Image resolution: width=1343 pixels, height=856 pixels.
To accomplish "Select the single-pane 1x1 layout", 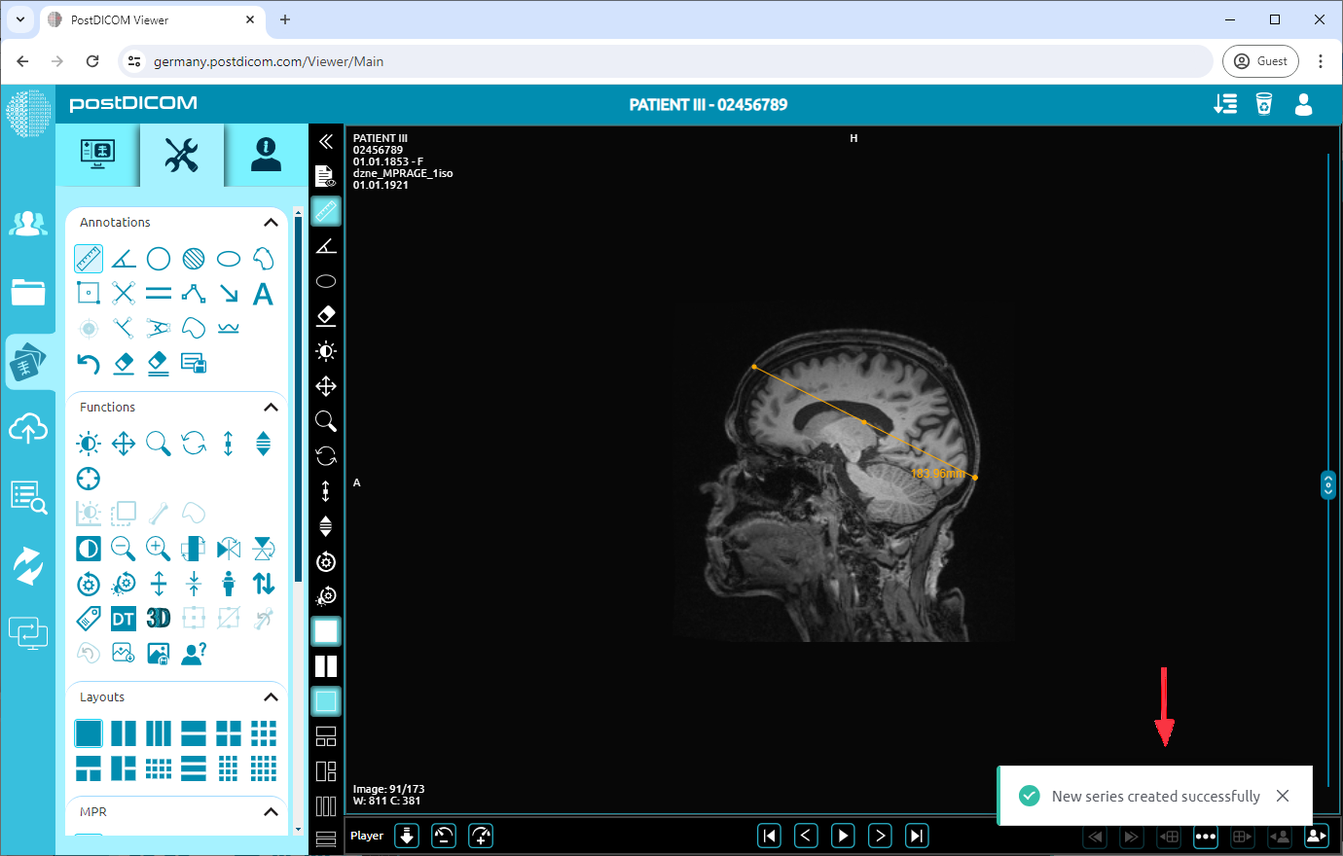I will click(89, 732).
